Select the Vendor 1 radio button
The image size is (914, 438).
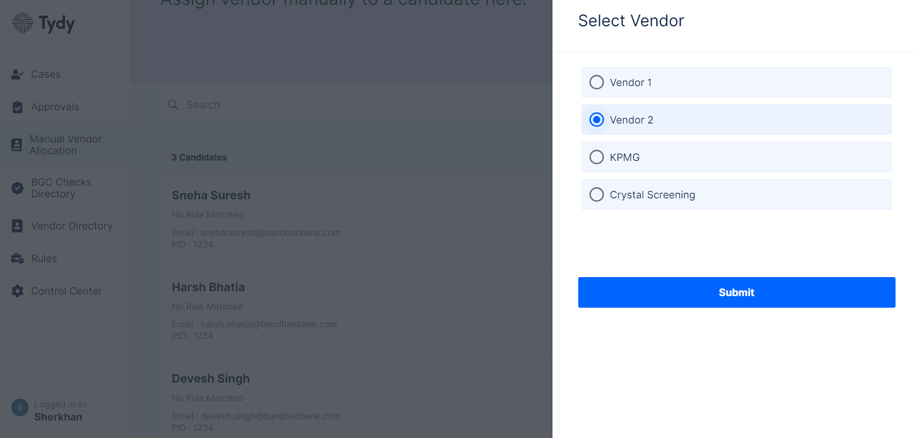click(597, 82)
